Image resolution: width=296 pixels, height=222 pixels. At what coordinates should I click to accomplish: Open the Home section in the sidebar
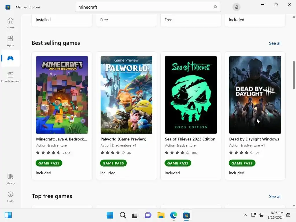[10, 23]
